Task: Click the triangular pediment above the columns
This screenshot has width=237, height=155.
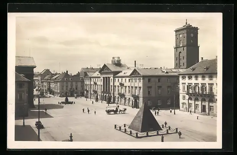Action: tap(104, 69)
